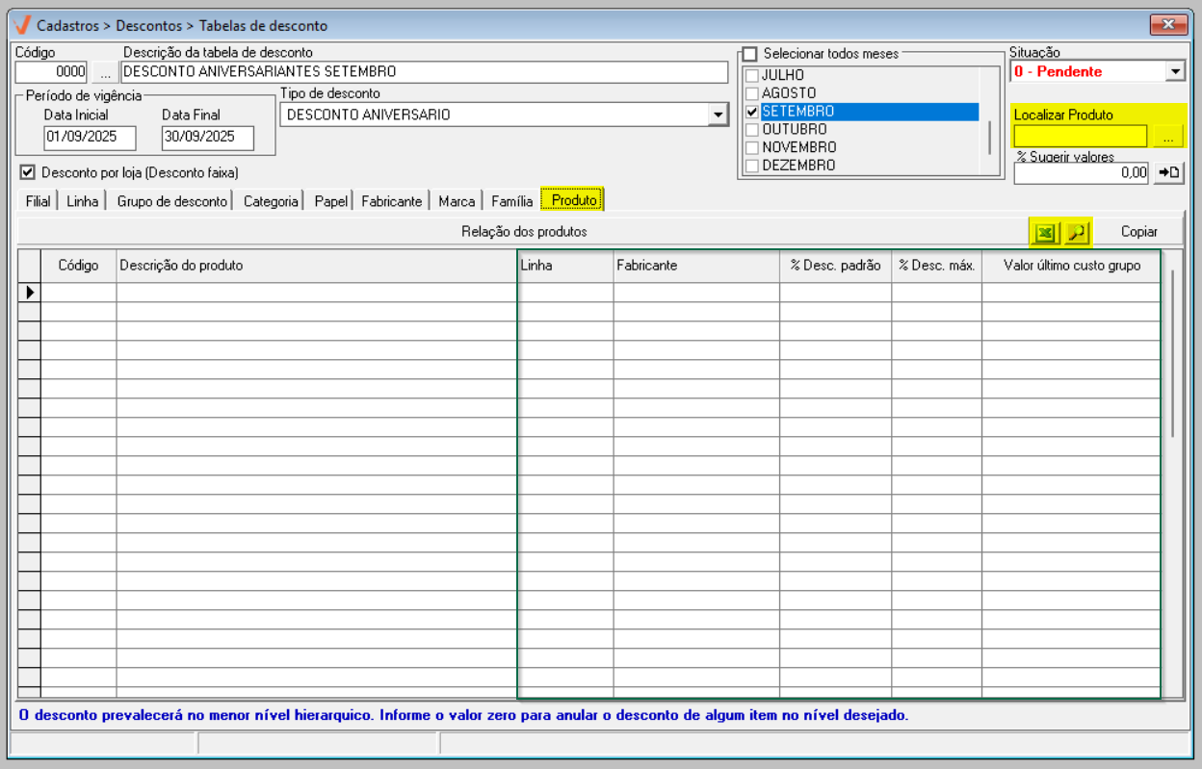Click the Excel export icon
This screenshot has width=1202, height=769.
(1044, 232)
